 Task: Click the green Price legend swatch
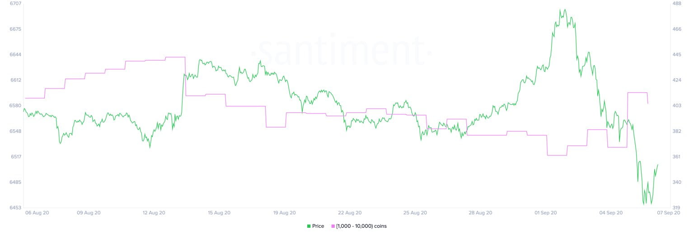point(309,226)
